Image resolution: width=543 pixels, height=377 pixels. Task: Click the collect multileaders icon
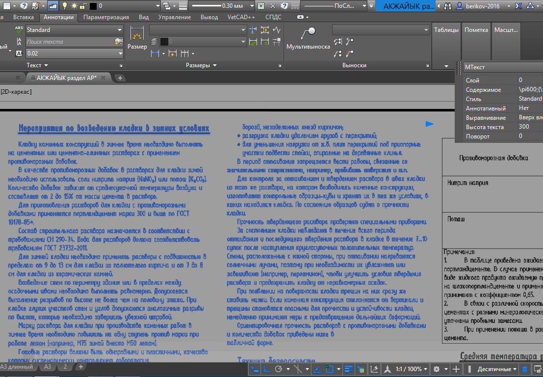(x=338, y=54)
